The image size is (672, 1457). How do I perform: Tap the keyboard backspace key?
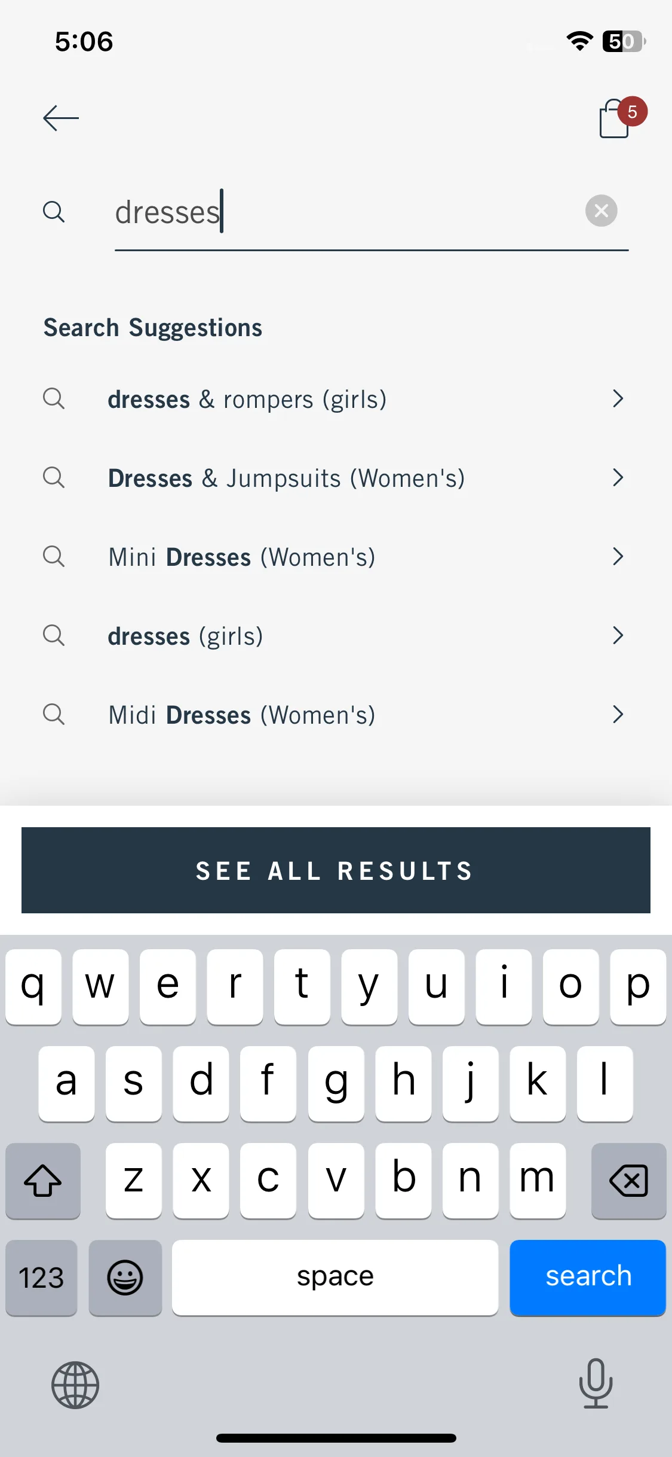coord(628,1181)
